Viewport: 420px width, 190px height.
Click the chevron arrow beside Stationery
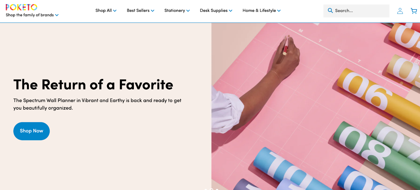(x=188, y=11)
